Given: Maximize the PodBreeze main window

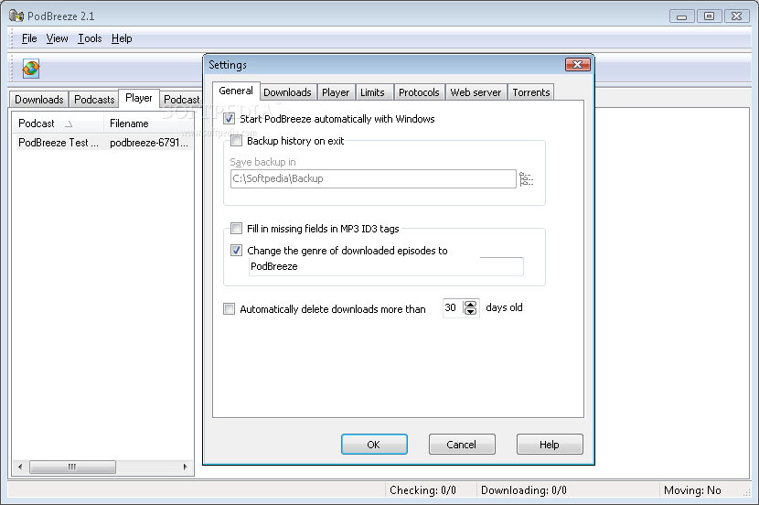Looking at the screenshot, I should tap(709, 16).
